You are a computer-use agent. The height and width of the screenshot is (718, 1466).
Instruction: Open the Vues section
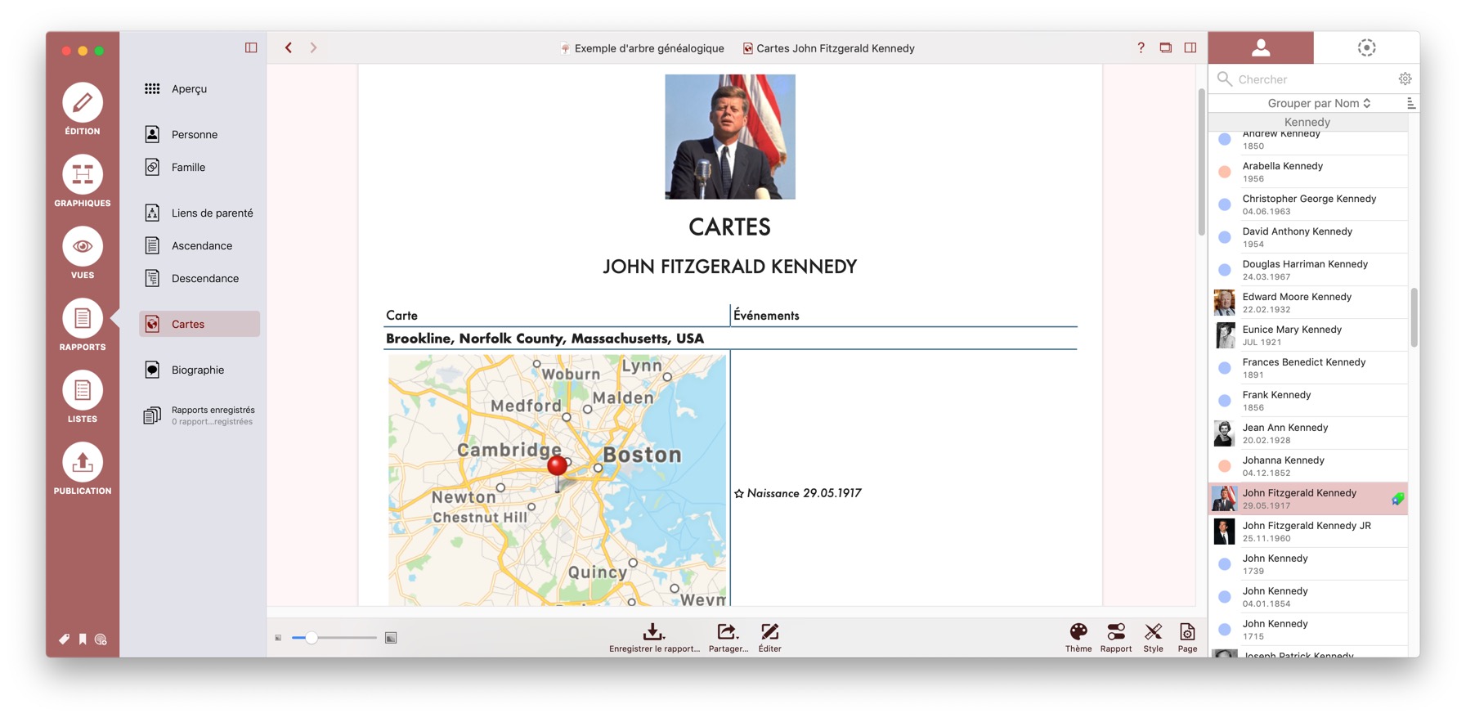click(83, 253)
